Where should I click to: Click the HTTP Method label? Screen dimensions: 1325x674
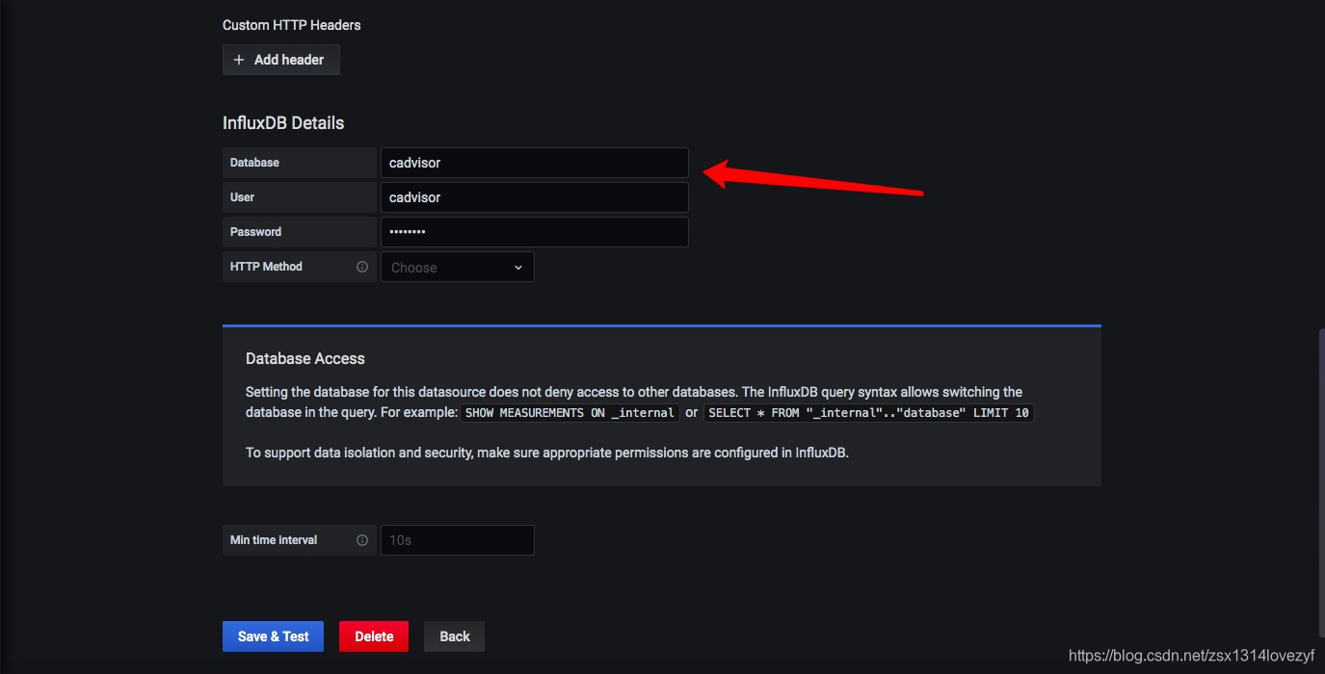point(266,267)
